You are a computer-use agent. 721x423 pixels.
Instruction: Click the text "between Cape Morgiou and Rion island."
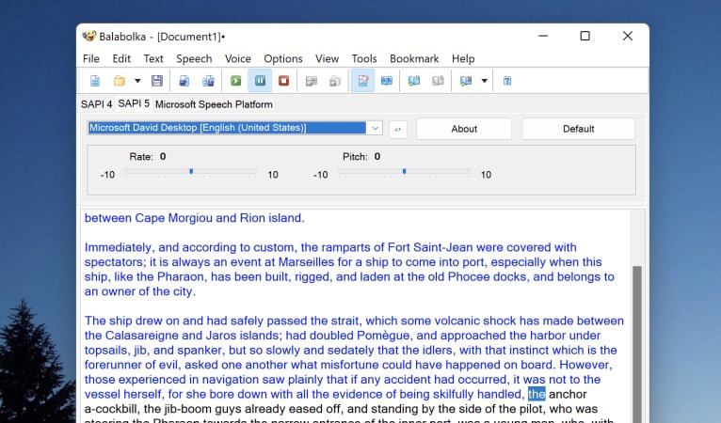point(195,218)
